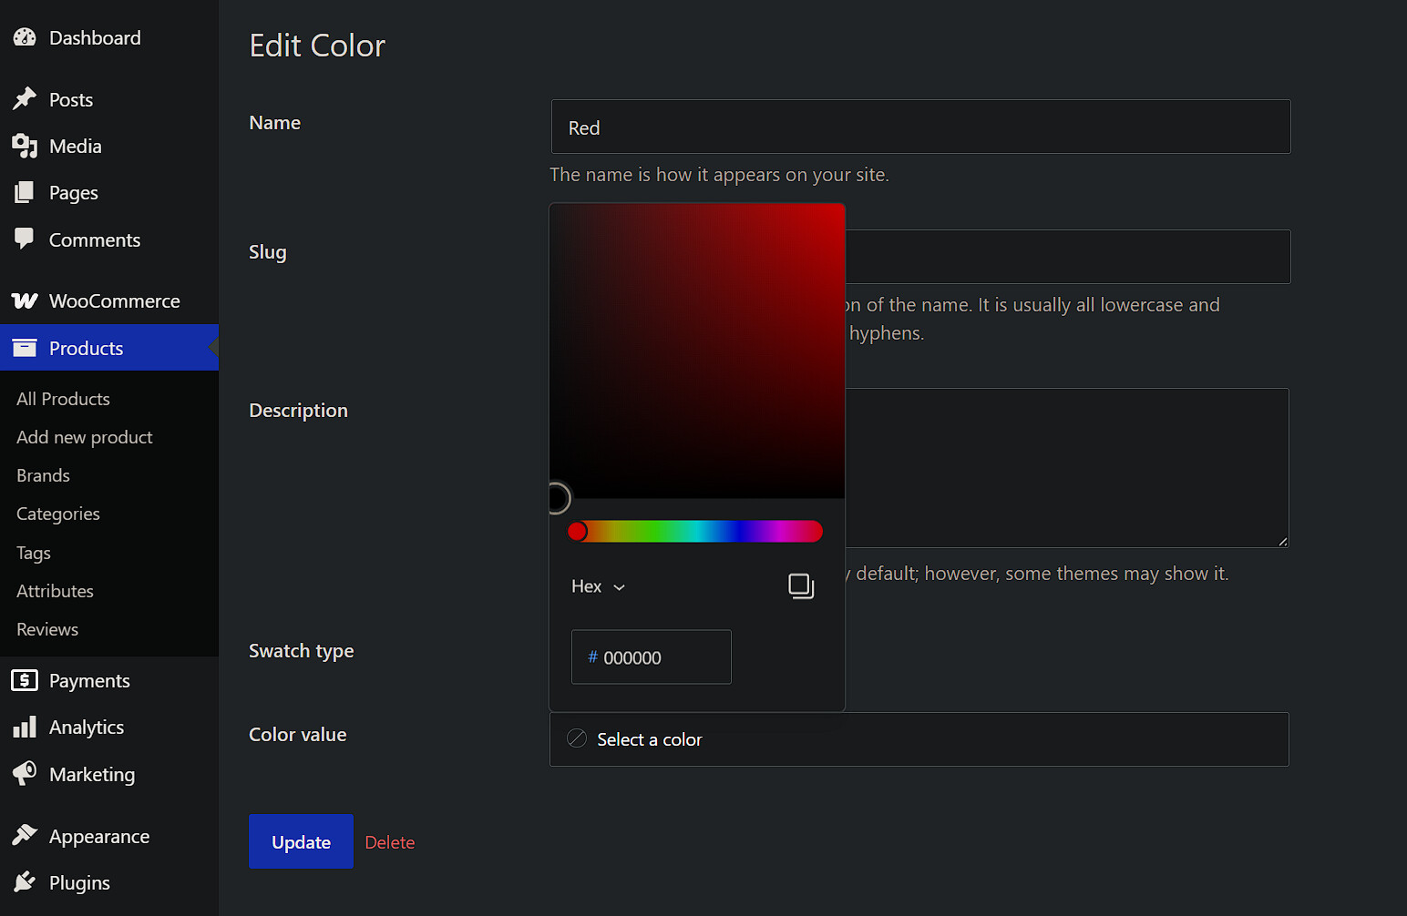Open Attributes submenu link
The width and height of the screenshot is (1407, 916).
coord(55,591)
